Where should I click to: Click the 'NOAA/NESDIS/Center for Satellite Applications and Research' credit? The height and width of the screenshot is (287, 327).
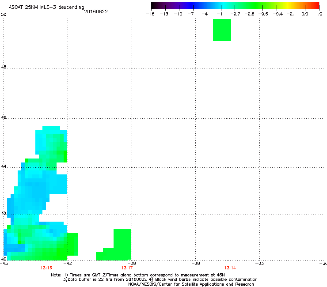[191, 284]
